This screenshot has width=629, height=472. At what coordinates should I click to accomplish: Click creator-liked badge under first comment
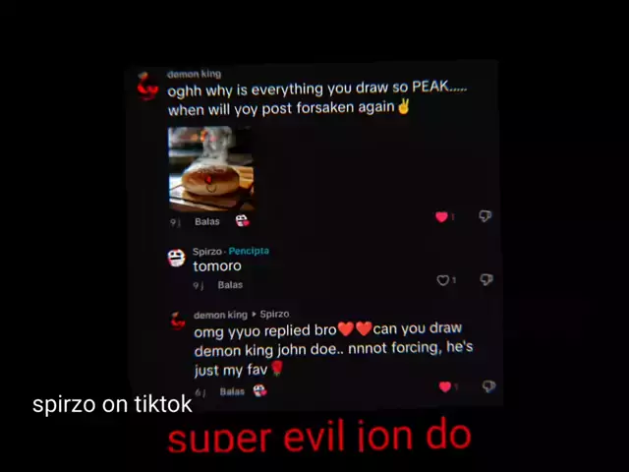243,220
